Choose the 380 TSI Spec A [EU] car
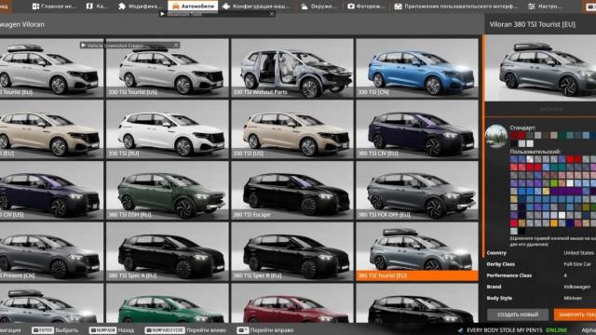 point(168,251)
